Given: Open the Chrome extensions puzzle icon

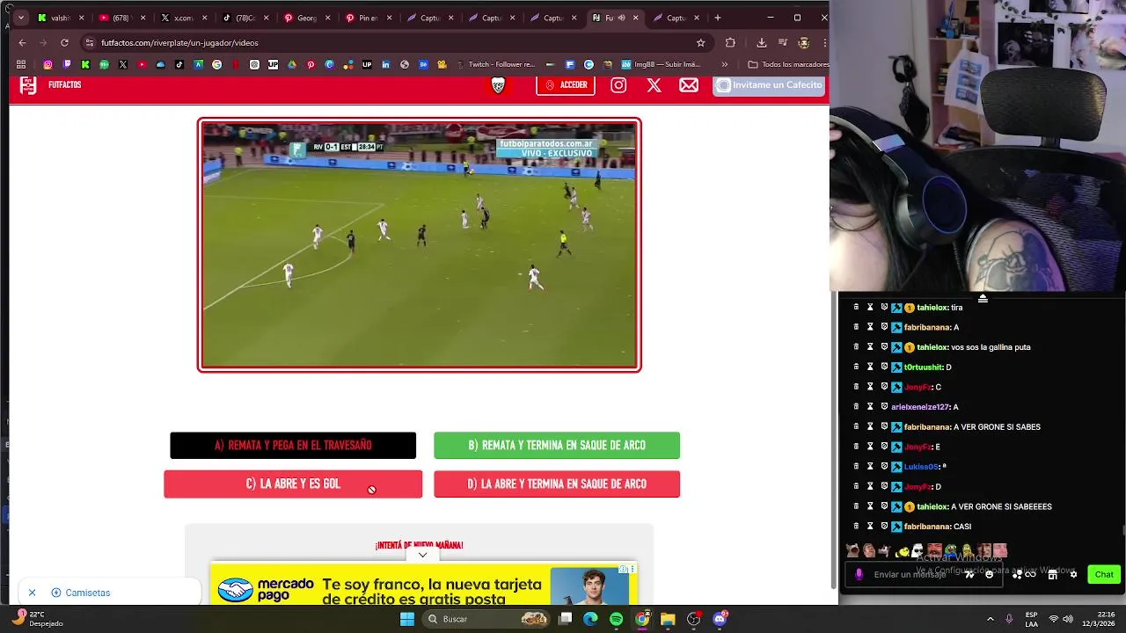Looking at the screenshot, I should (730, 42).
